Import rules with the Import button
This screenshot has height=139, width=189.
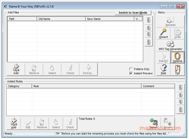[x=154, y=124]
